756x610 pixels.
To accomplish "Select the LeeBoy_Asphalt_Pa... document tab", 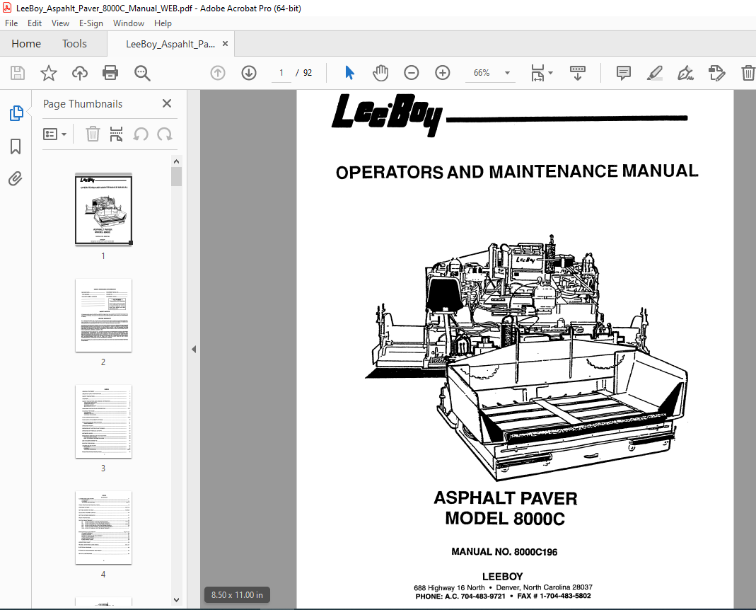I will pos(170,44).
